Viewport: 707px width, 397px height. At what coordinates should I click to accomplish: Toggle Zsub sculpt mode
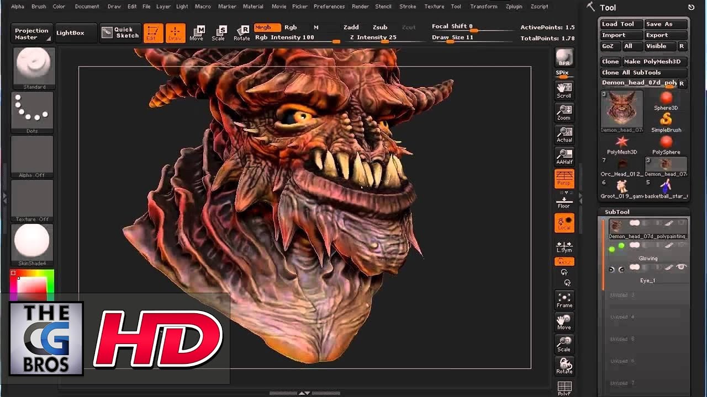click(380, 27)
